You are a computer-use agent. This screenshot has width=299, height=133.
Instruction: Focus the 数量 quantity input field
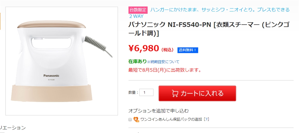[x=147, y=92]
